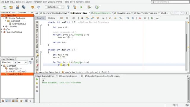
Task: Click the Shift Line Left editor icon
Action: (x=128, y=18)
